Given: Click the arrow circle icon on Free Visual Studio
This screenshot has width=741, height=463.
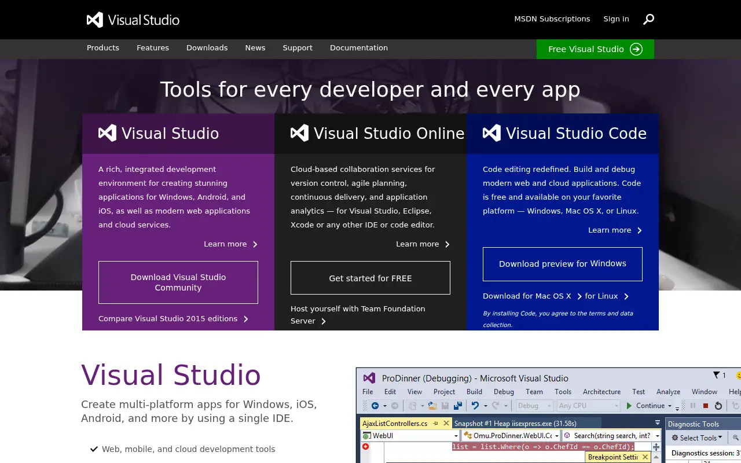Looking at the screenshot, I should (x=636, y=49).
